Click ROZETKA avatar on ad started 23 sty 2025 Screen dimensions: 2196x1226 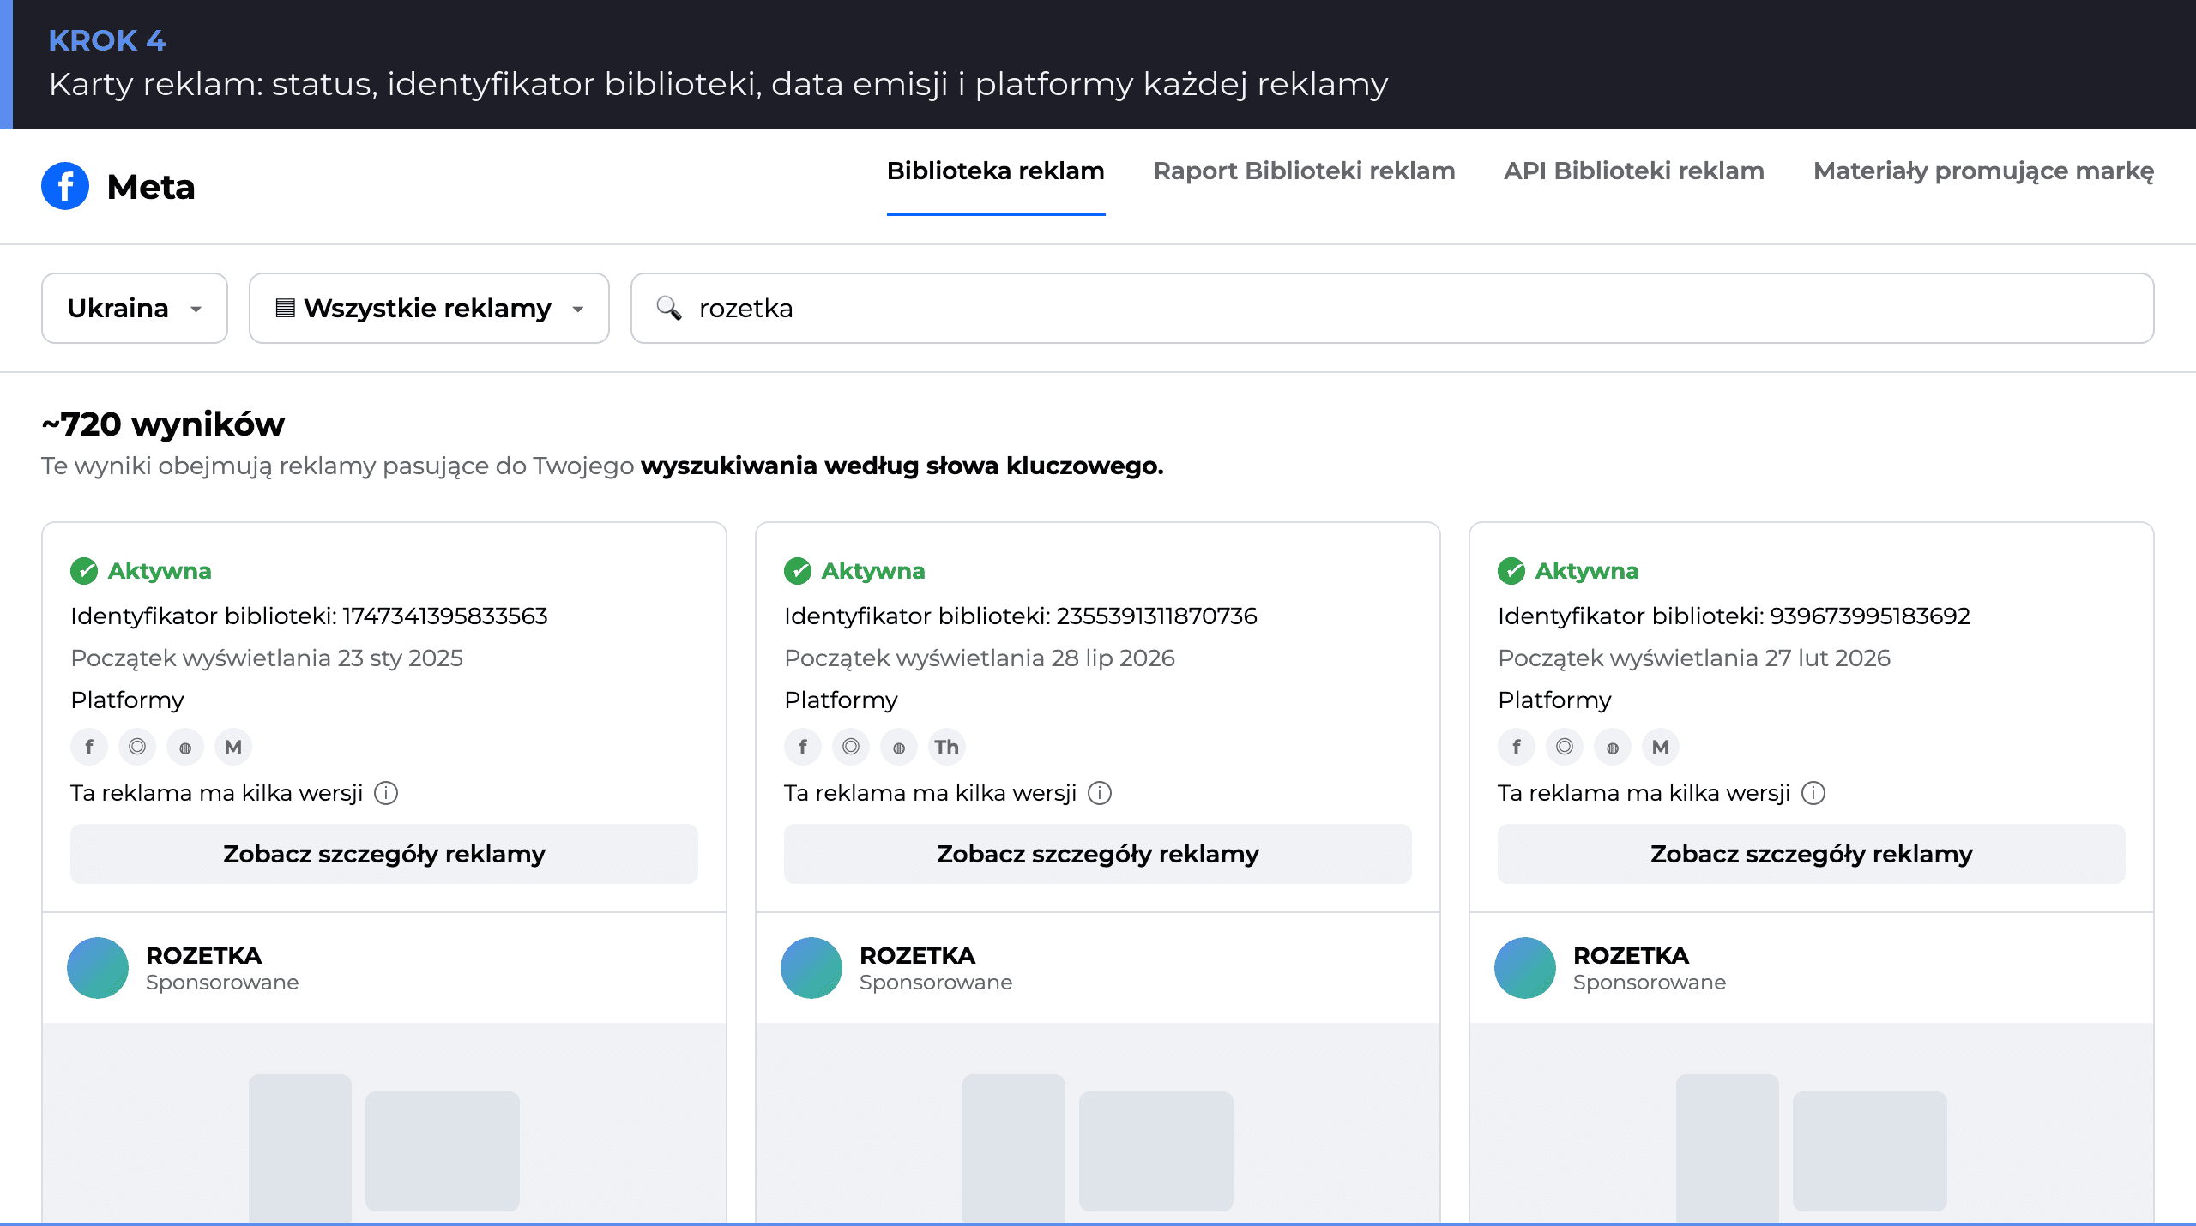(98, 968)
